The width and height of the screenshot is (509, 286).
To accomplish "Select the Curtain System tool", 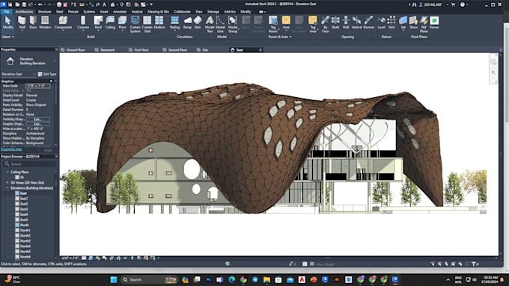I will 135,25.
